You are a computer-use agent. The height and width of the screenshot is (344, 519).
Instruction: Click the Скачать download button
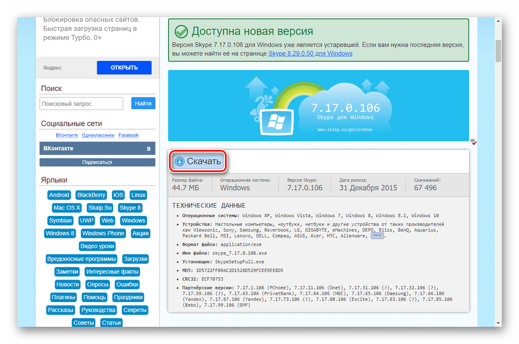pos(198,161)
